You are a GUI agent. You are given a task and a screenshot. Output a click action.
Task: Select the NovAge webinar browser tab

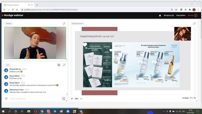[x=18, y=5]
